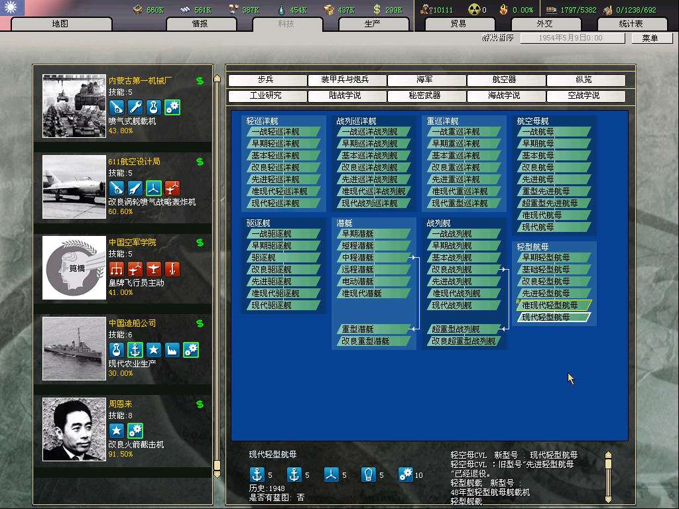Click the factory specialty icon under 中国造船公司
The height and width of the screenshot is (509, 679).
point(172,349)
